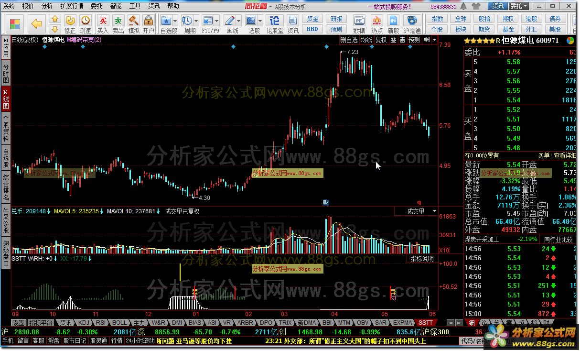The width and height of the screenshot is (580, 351).
Task: Click the 指标说明 button
Action: tap(423, 259)
